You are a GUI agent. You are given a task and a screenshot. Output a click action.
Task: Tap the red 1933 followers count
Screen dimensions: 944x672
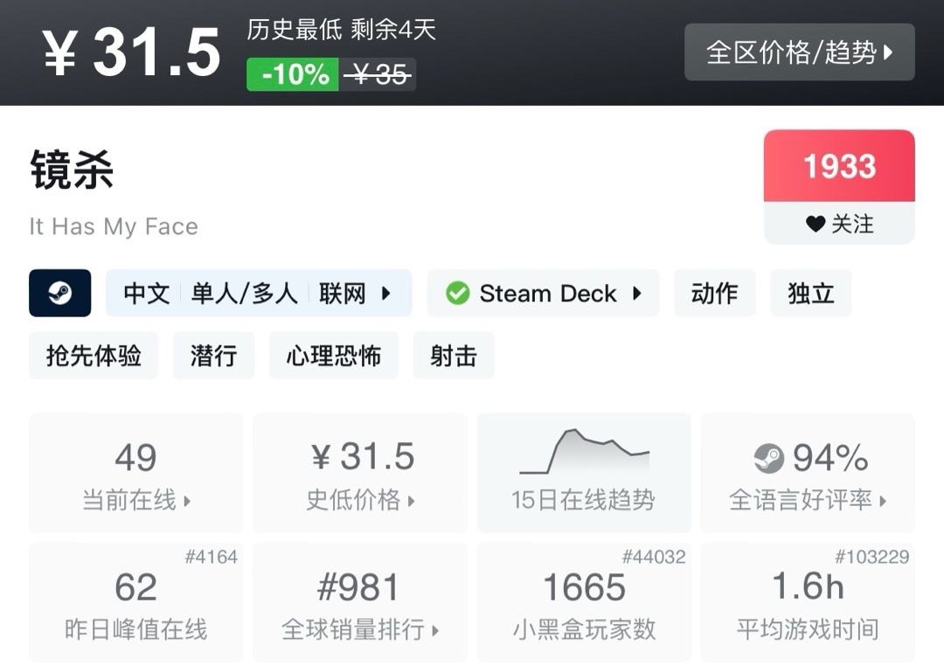(x=839, y=166)
